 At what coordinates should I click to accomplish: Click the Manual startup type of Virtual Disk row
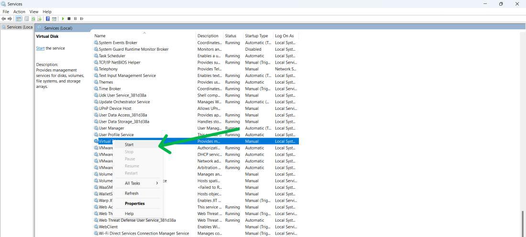tap(252, 141)
